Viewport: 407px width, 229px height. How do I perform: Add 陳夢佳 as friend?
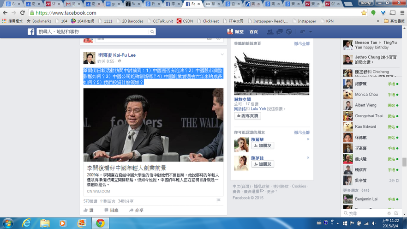263,164
